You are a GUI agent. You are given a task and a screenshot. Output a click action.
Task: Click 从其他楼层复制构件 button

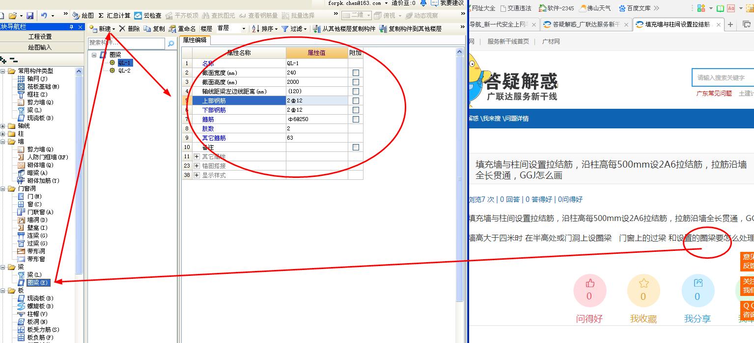[x=344, y=29]
